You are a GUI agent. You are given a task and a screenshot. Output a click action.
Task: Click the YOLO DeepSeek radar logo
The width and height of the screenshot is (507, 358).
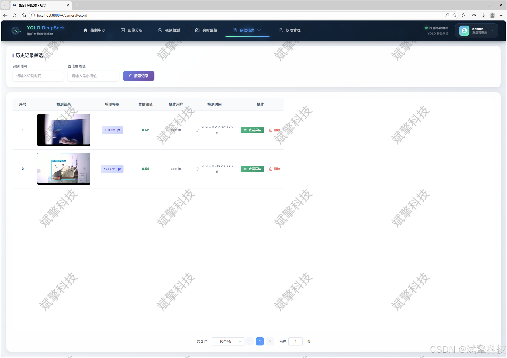[16, 31]
